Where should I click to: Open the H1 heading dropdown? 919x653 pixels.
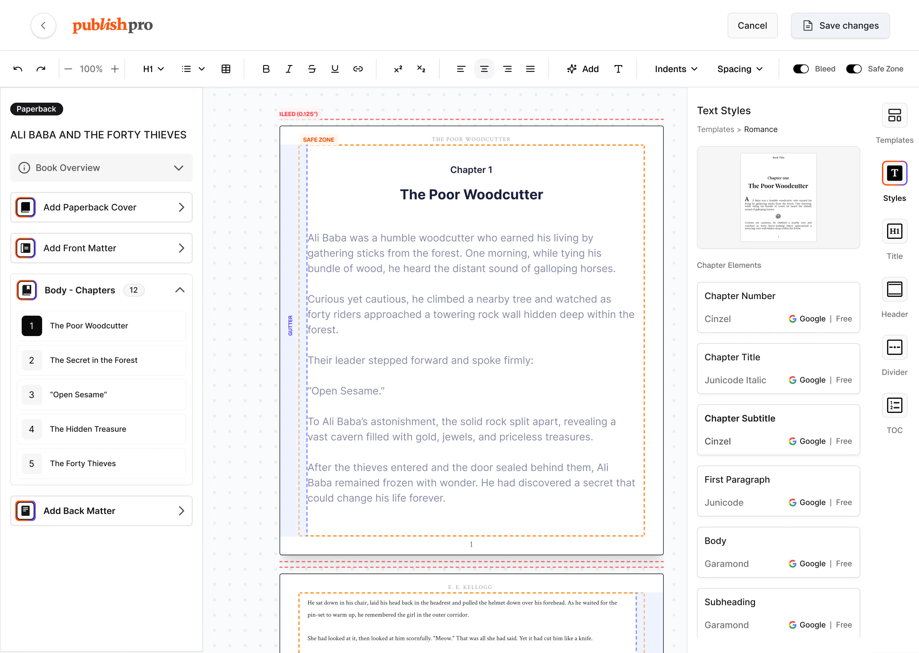pos(153,69)
